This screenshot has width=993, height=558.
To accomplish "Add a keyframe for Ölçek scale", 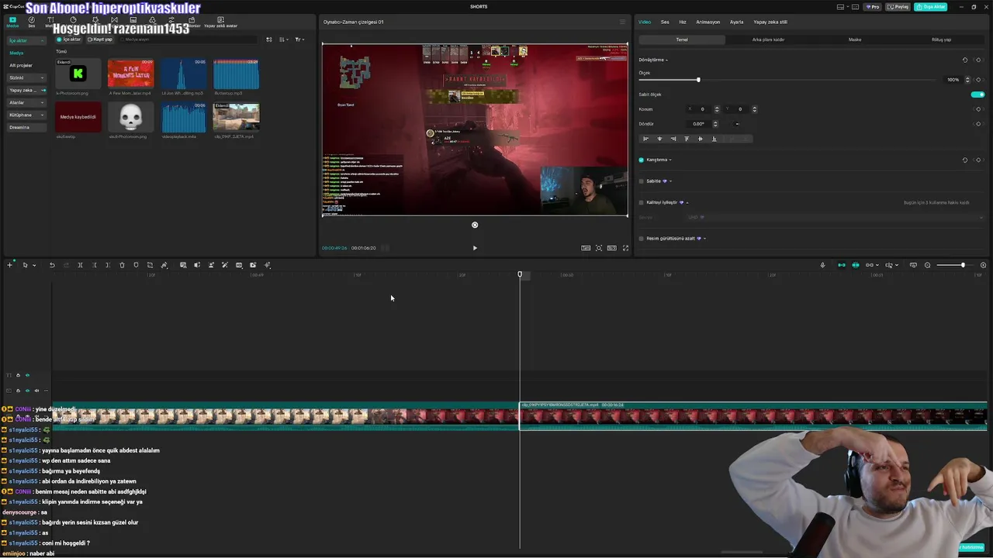I will pyautogui.click(x=978, y=80).
